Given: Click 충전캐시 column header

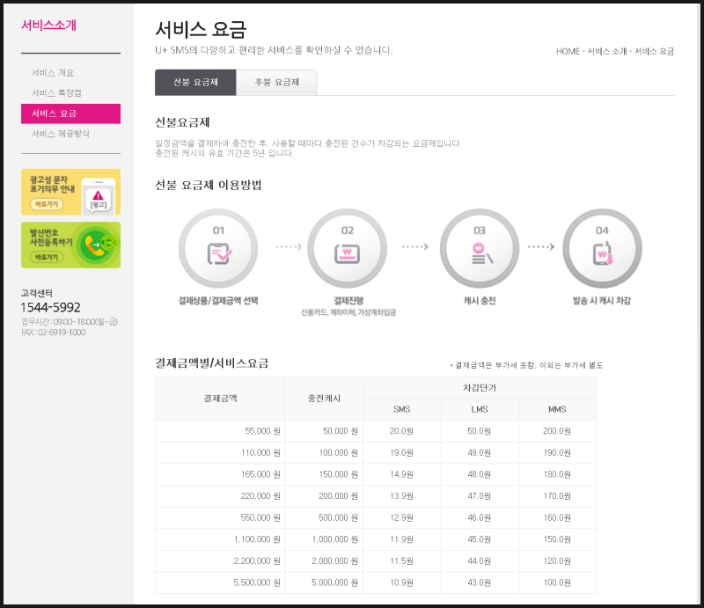Looking at the screenshot, I should point(324,399).
